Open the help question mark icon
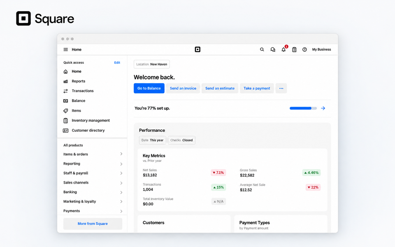Image resolution: width=395 pixels, height=247 pixels. coord(304,49)
